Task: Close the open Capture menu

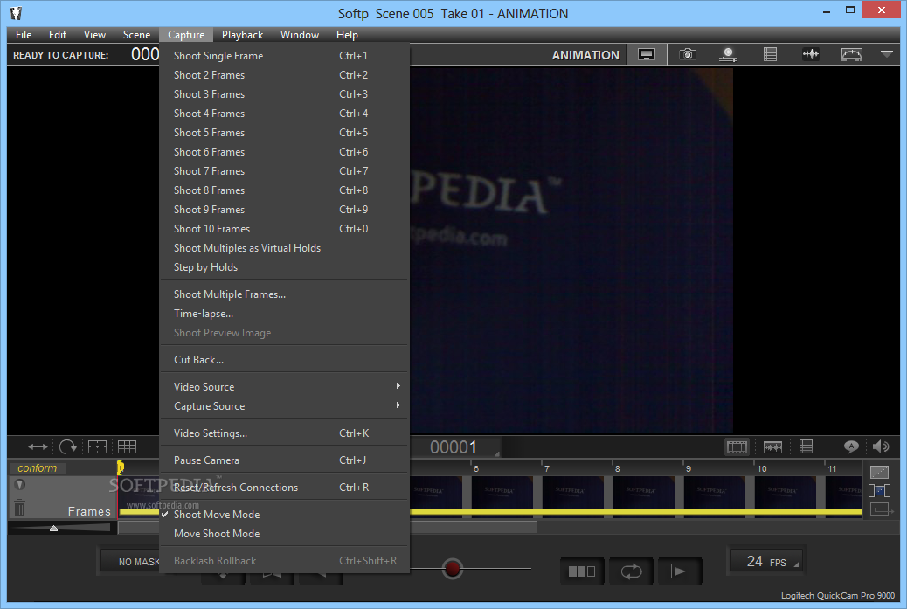Action: 185,35
